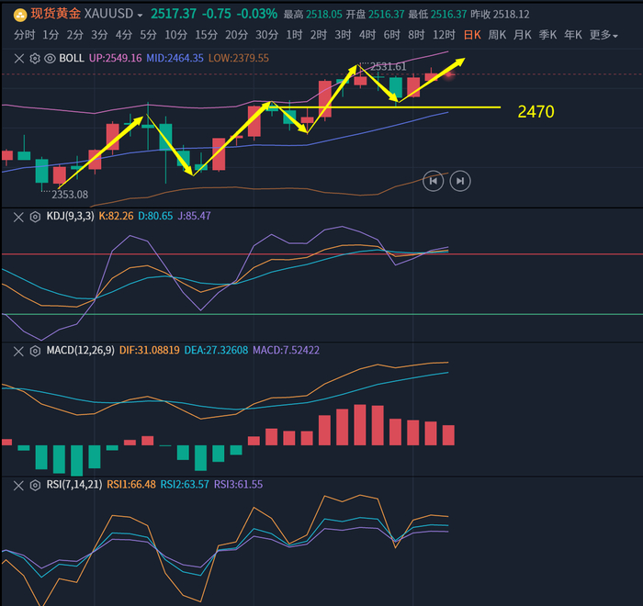
Task: Switch to the 15分 timeframe
Action: coord(206,35)
